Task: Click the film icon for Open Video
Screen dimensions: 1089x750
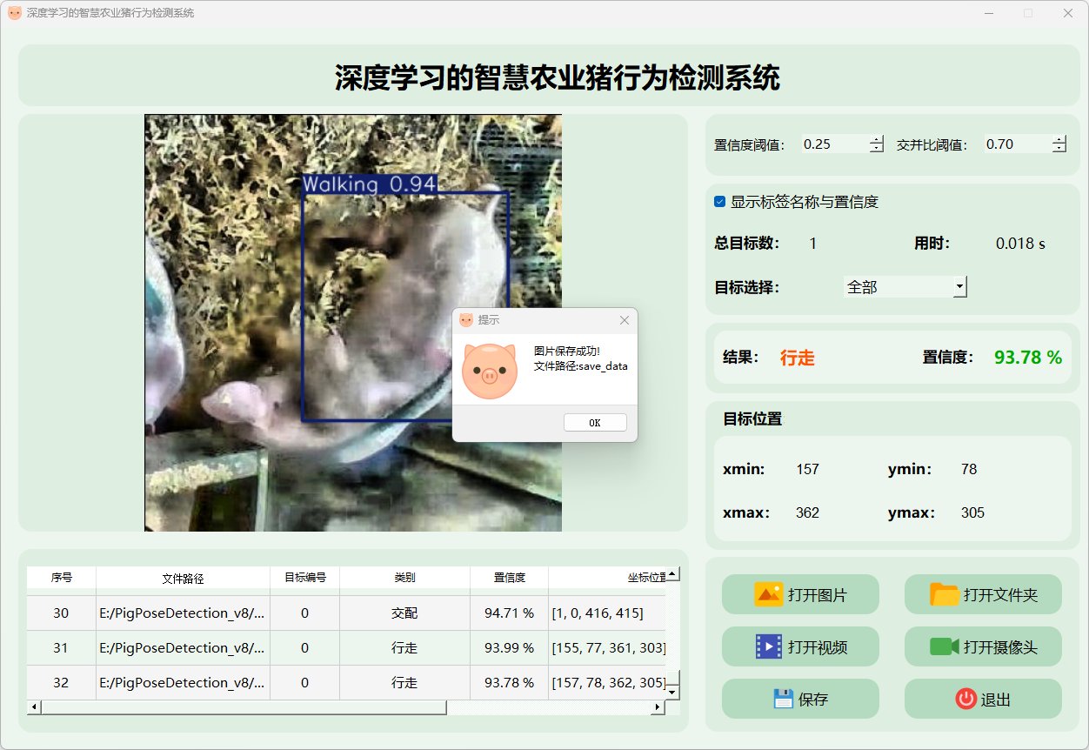Action: coord(769,646)
